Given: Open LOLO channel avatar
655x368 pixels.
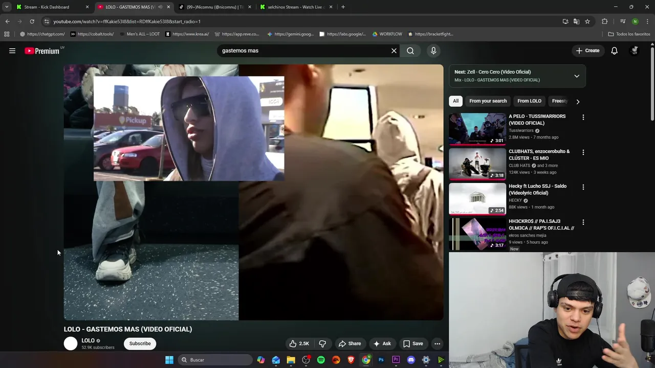Looking at the screenshot, I should coord(71,343).
